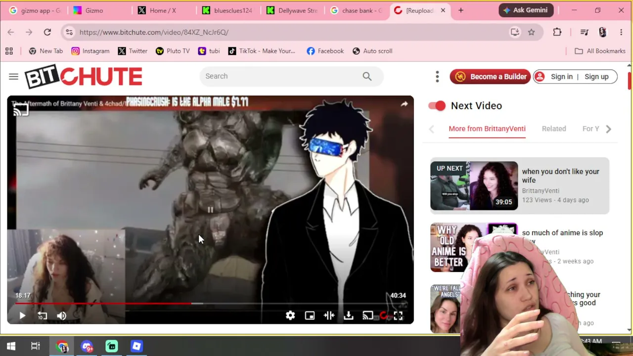Enable picture-in-picture mode in the player
633x356 pixels.
[310, 315]
